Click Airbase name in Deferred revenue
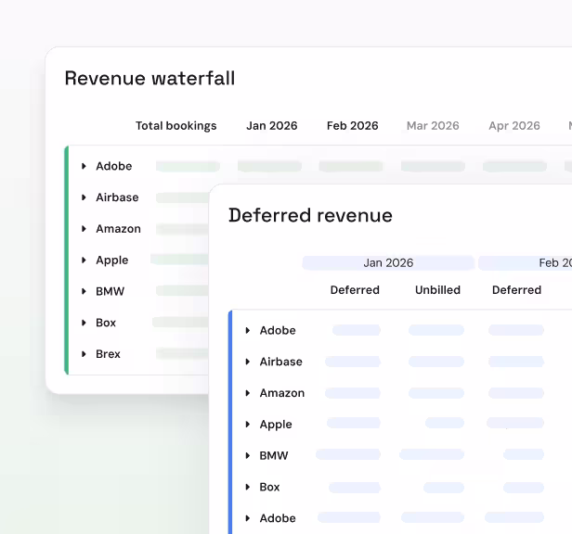 [280, 362]
